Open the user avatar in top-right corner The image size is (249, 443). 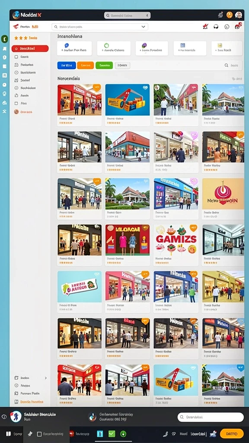[x=239, y=15]
